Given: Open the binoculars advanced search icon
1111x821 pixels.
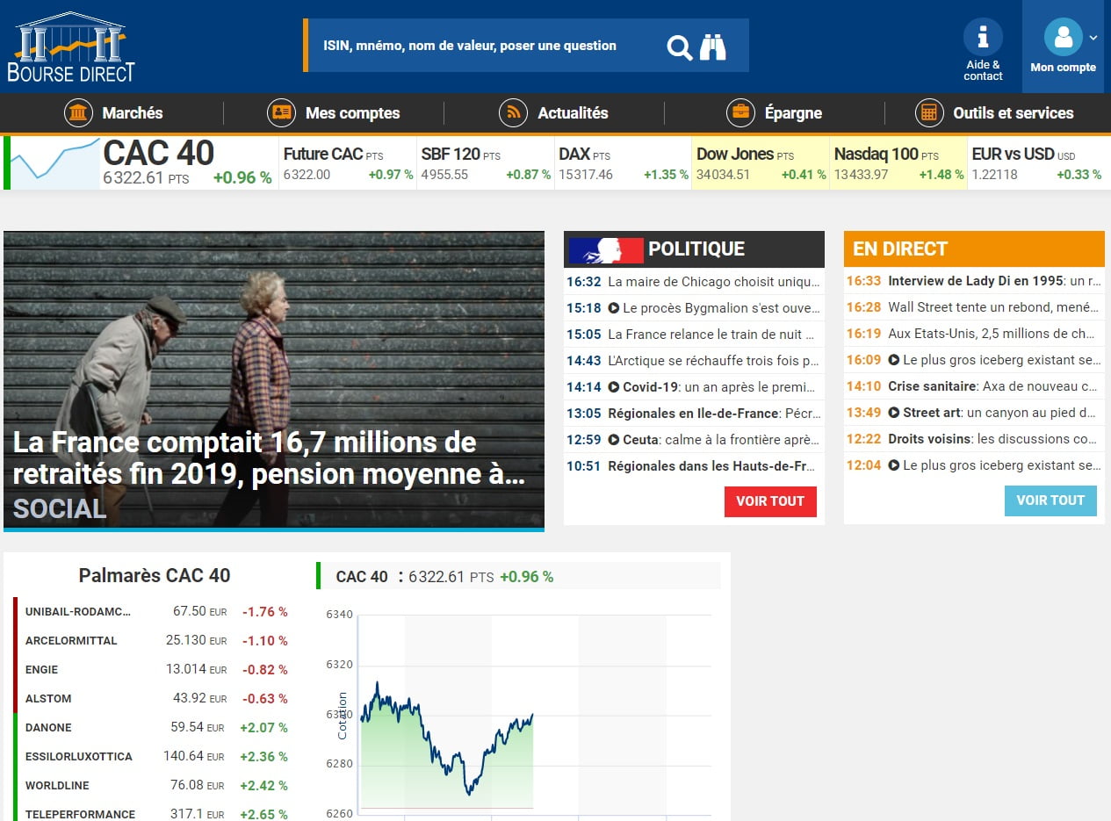Looking at the screenshot, I should point(712,47).
